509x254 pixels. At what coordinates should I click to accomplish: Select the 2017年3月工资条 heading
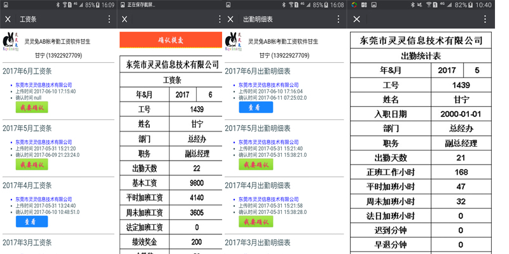coord(27,243)
